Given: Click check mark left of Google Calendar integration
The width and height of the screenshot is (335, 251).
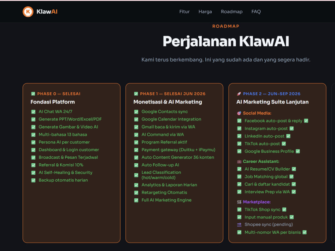Looking at the screenshot, I should (136, 119).
